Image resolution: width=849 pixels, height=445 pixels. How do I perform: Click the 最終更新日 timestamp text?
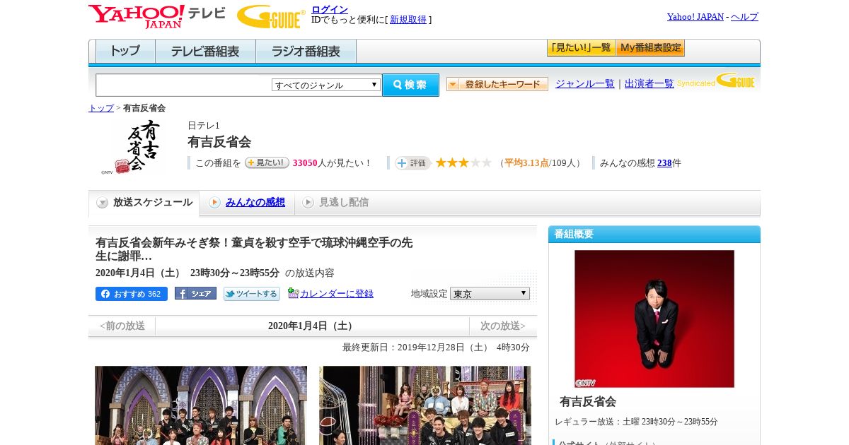(436, 348)
